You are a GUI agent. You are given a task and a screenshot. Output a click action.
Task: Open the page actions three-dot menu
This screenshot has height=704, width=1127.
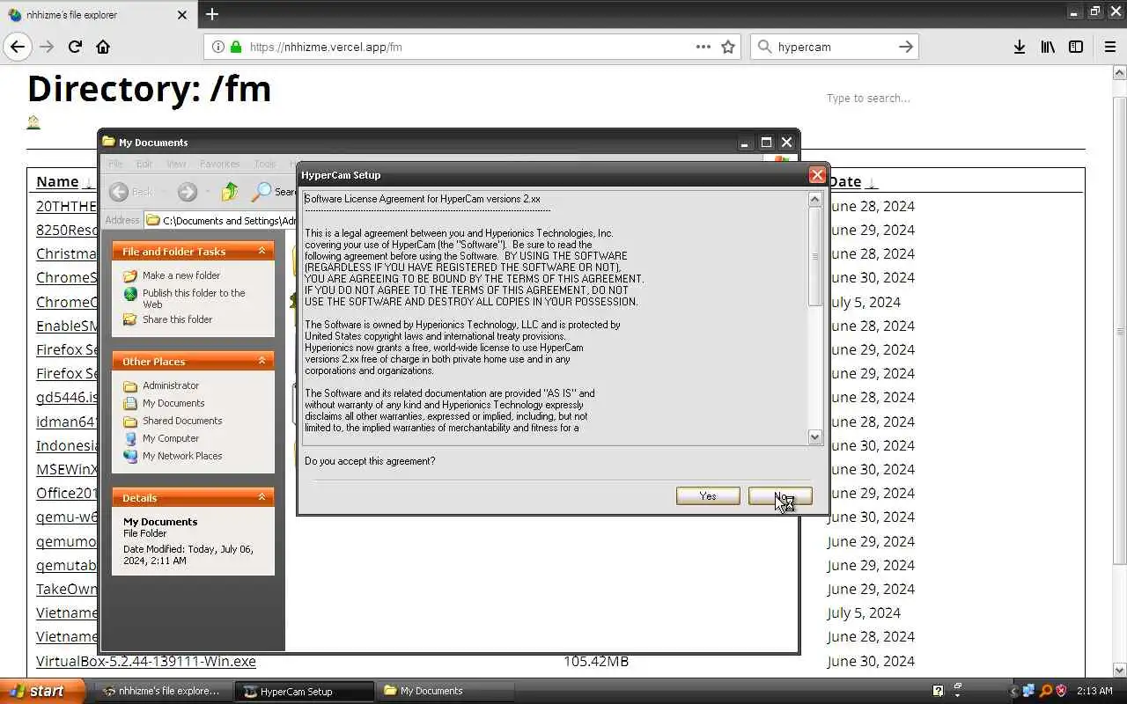point(703,47)
